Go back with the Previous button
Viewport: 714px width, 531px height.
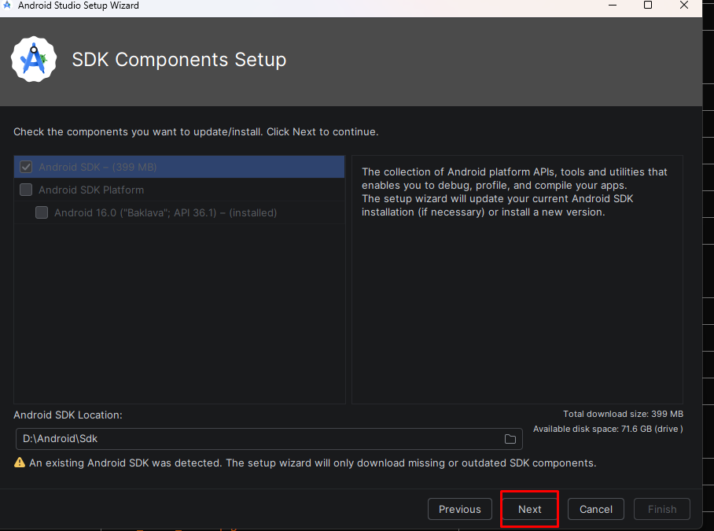[460, 509]
